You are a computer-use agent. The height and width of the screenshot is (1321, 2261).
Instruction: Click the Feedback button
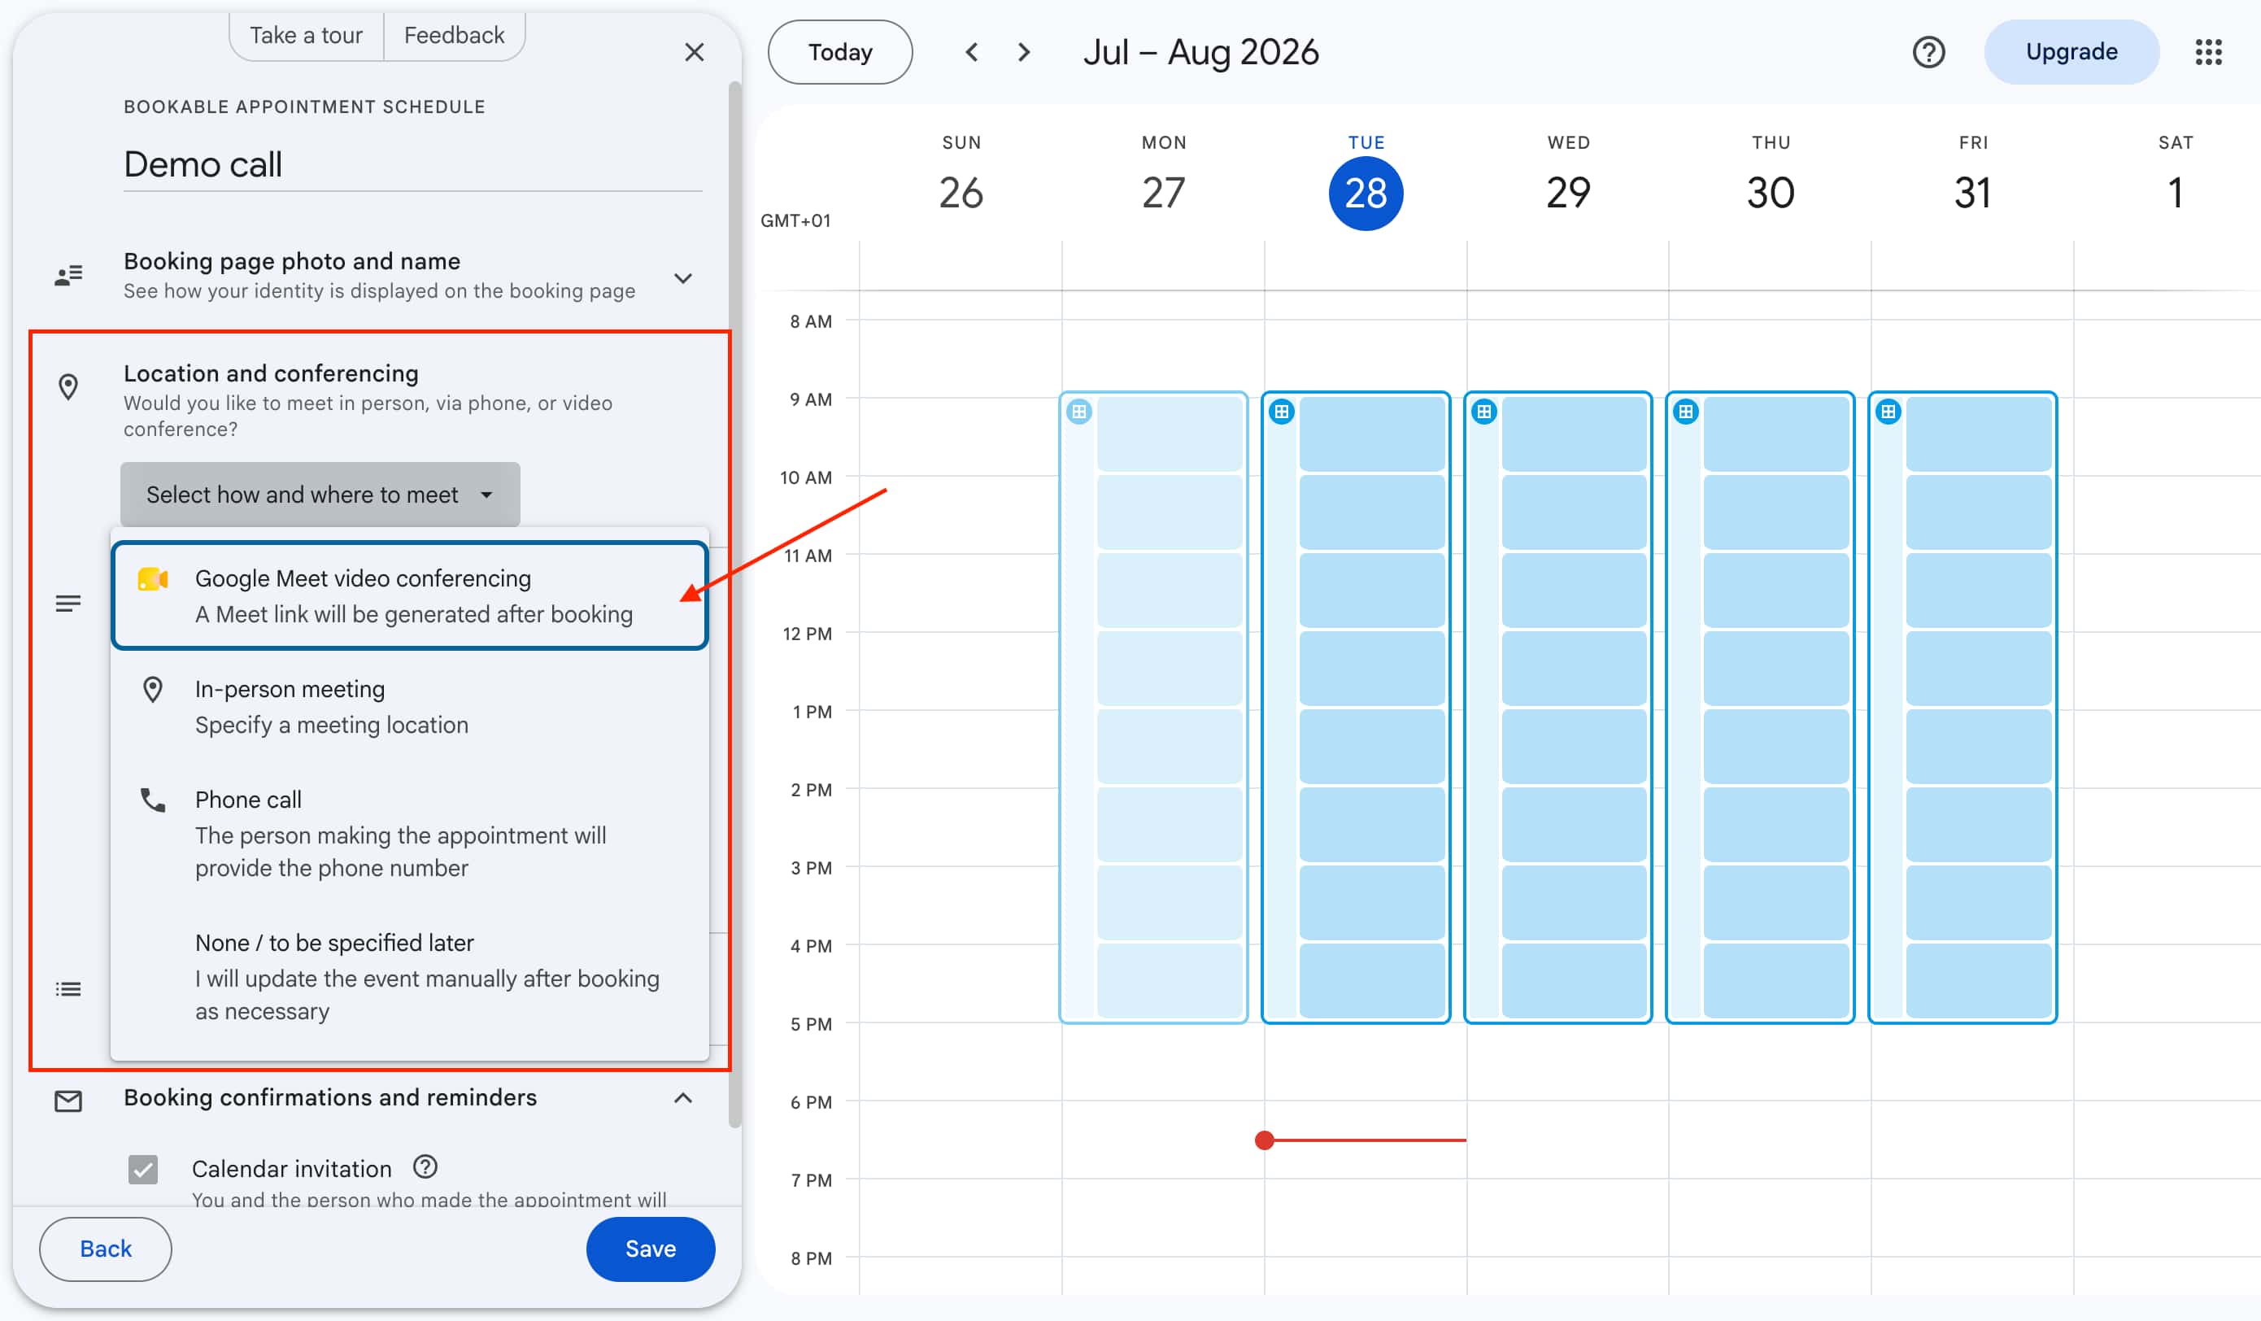(454, 36)
